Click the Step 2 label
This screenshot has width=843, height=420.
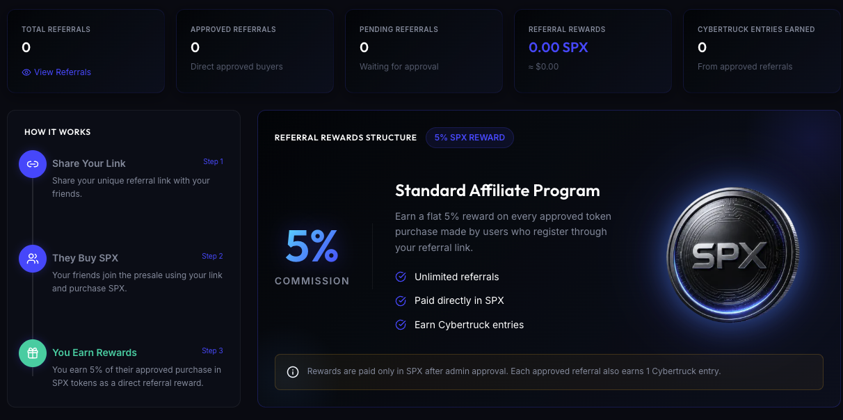[x=213, y=256]
